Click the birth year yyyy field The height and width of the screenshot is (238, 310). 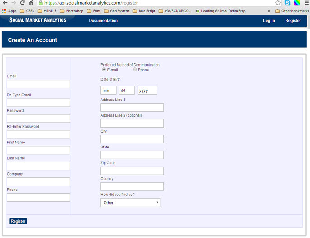(147, 90)
